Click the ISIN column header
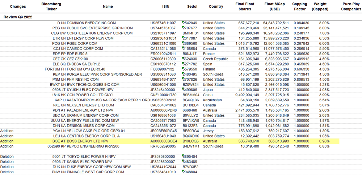This screenshot has width=362, height=175. [165, 7]
